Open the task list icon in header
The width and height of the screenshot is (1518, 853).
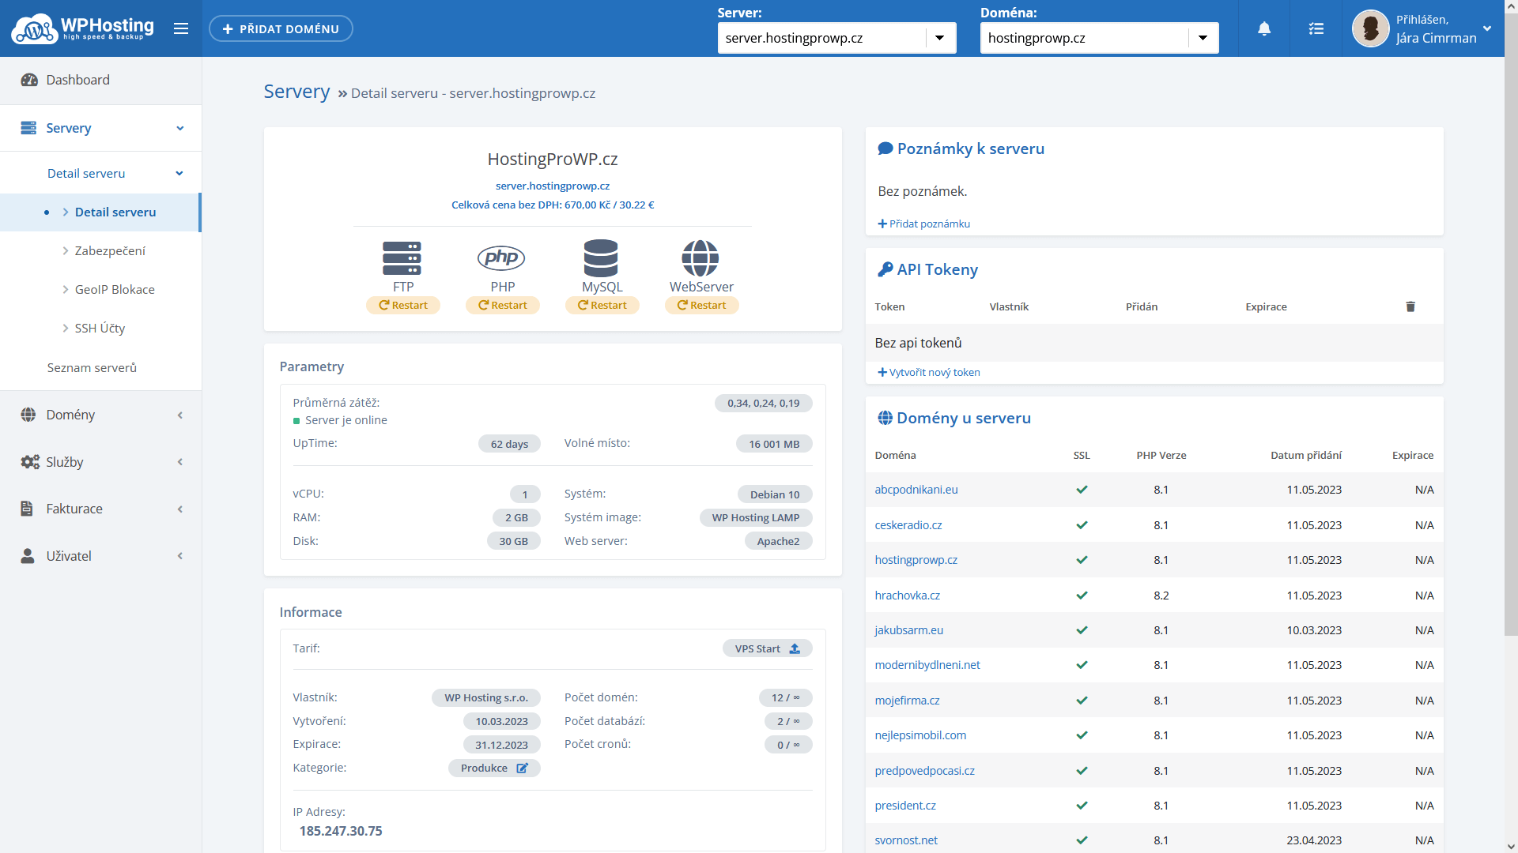(1316, 28)
